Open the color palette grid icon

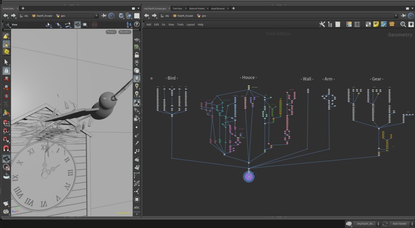click(x=349, y=25)
